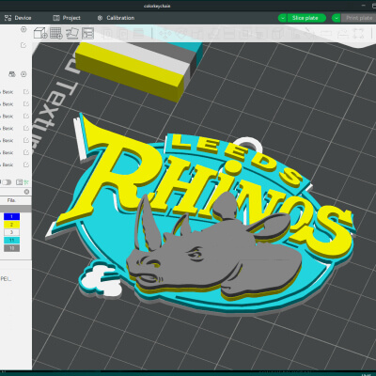
Task: Click the edit preset icon below gear
Action: [23, 45]
